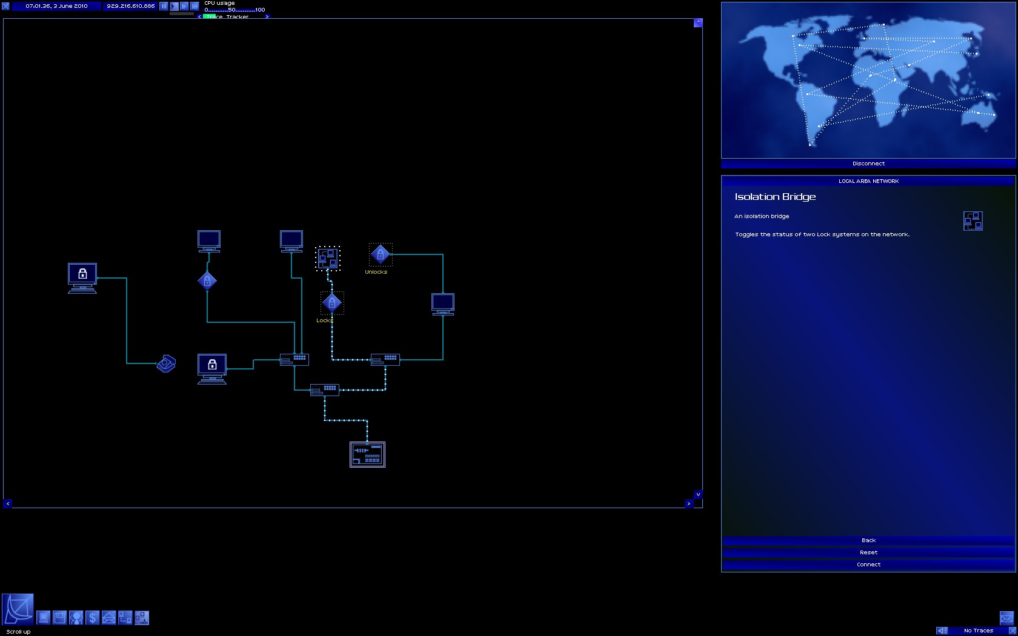The width and height of the screenshot is (1018, 636).
Task: Open the agent status person icon
Action: click(76, 618)
